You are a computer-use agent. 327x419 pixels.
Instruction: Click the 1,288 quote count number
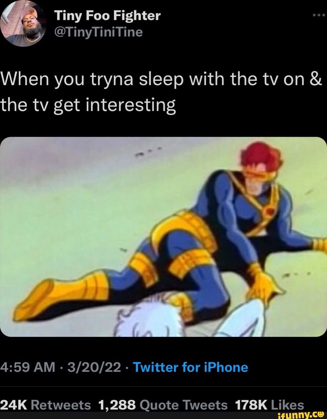pyautogui.click(x=117, y=405)
